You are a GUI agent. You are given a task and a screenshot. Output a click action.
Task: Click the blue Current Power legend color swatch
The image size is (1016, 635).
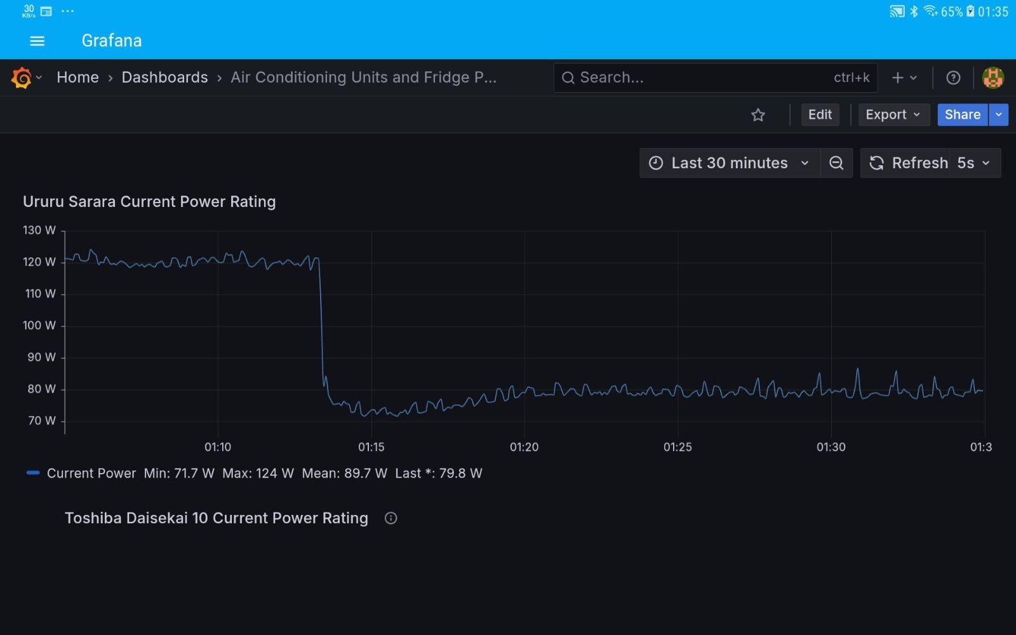tap(33, 473)
